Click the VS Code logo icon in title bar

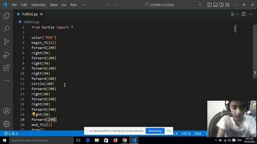coord(4,4)
